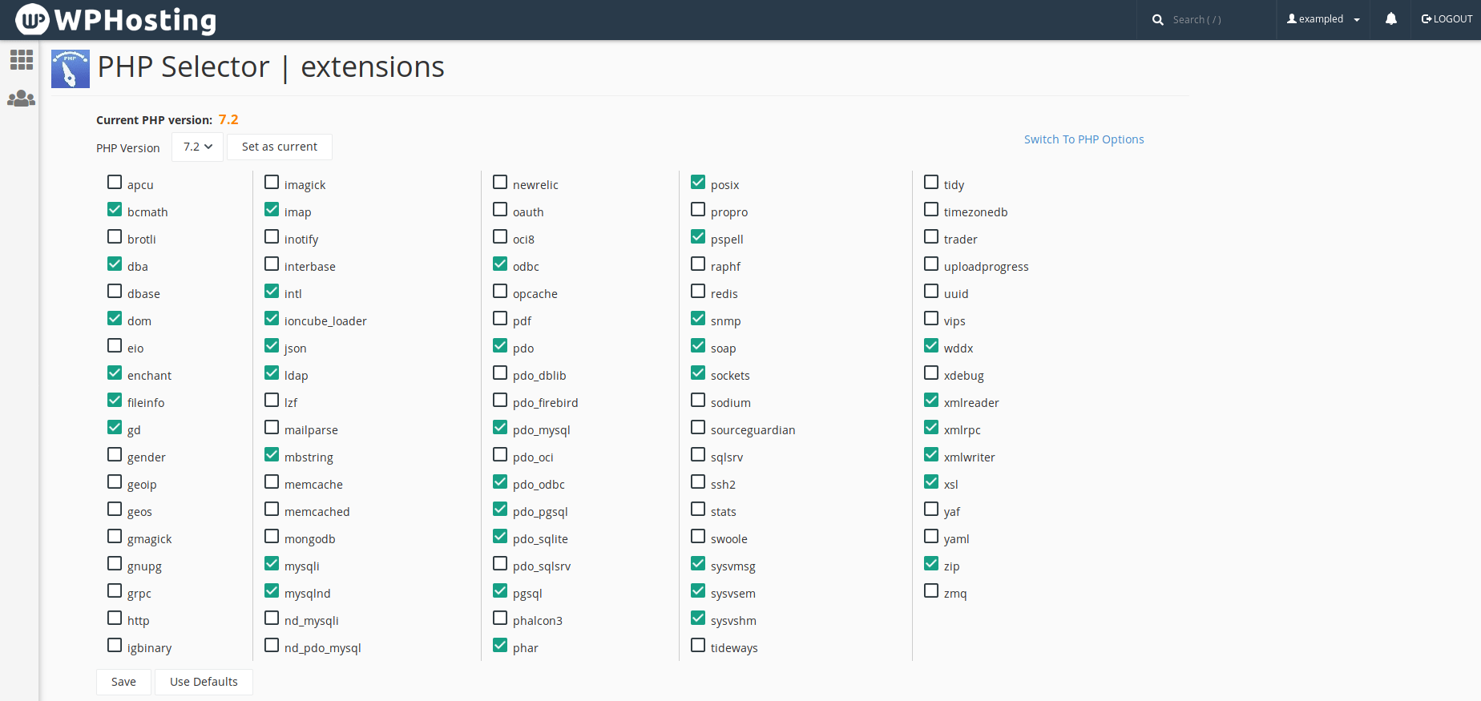Enable the xdebug checkbox
Screen dimensions: 1481x701
931,373
